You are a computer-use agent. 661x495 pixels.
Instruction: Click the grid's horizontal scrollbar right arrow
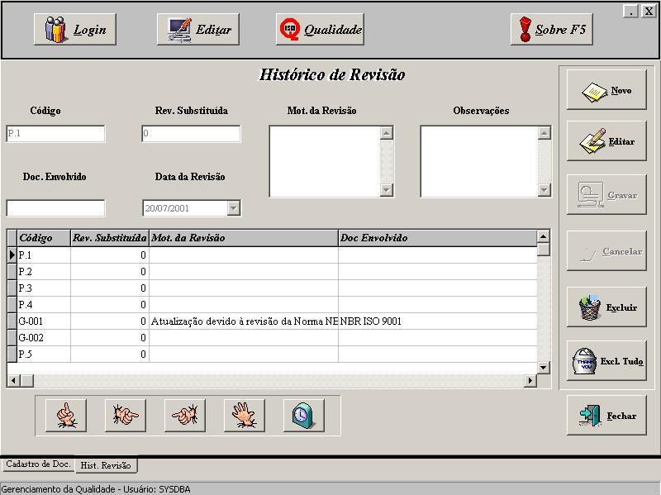click(x=531, y=380)
